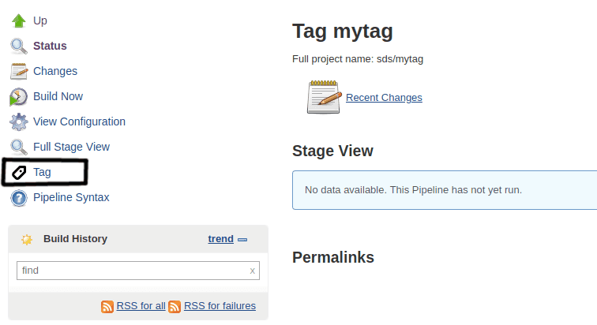Click the Build History sun icon
The image size is (597, 325).
(x=27, y=239)
